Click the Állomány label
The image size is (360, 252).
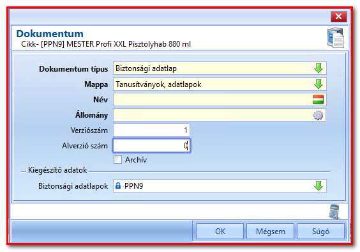click(92, 114)
